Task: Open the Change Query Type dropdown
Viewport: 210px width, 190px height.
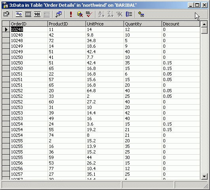Action: (x=59, y=14)
